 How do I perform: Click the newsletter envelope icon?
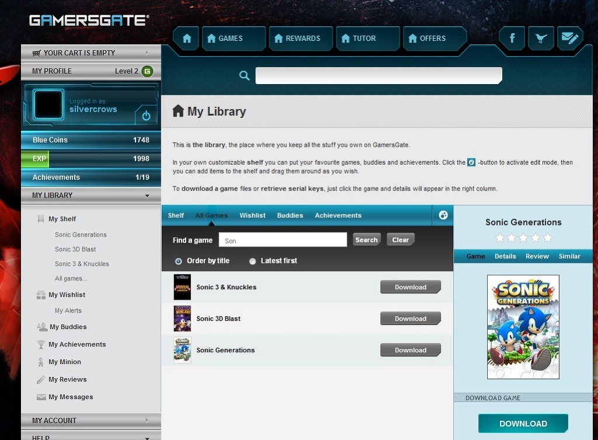coord(569,39)
